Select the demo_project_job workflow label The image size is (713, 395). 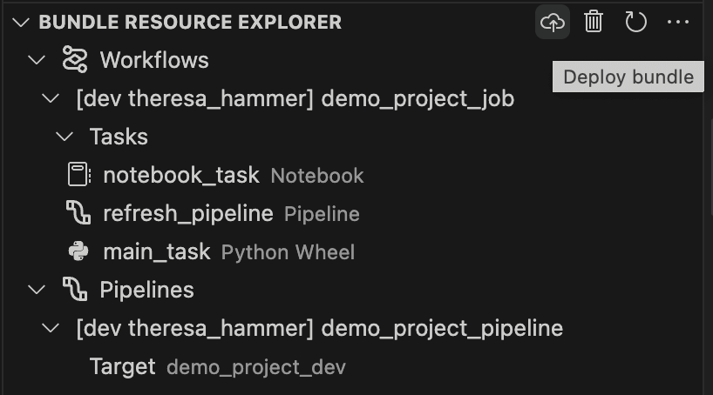point(296,98)
